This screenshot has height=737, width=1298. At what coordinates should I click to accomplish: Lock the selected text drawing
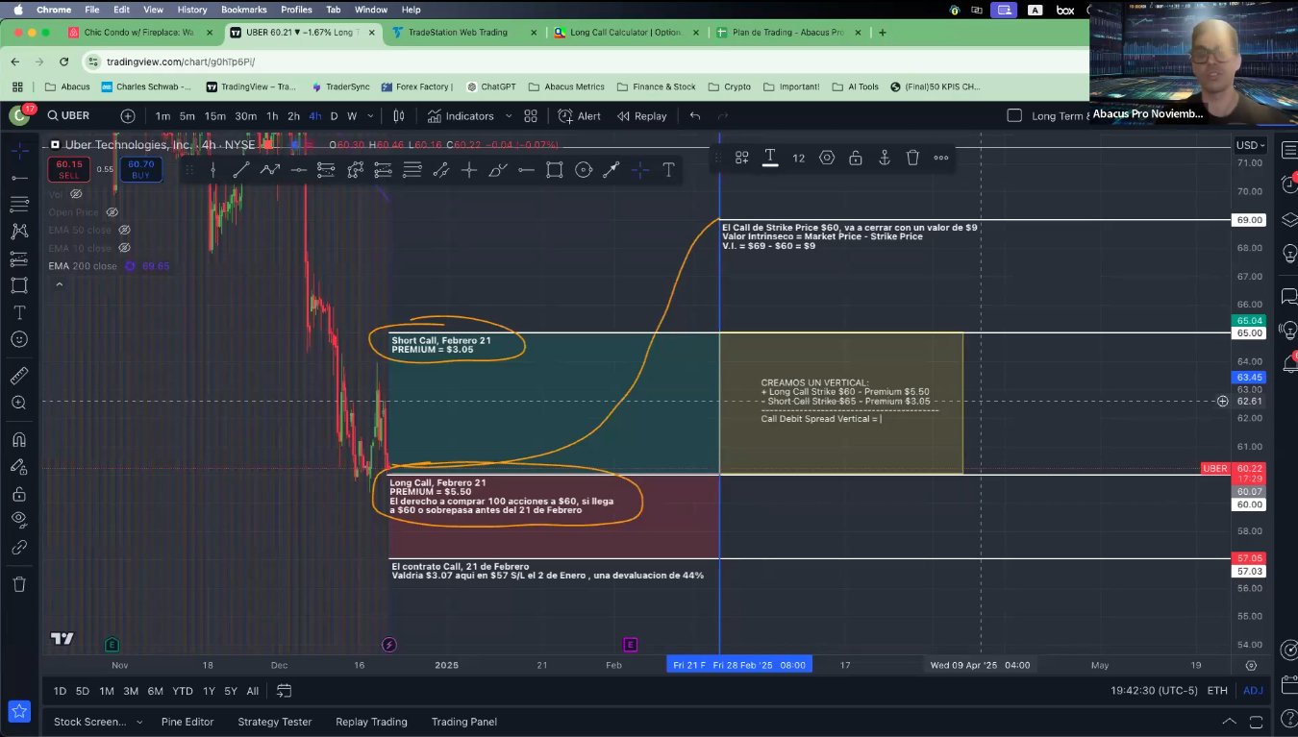(x=856, y=158)
